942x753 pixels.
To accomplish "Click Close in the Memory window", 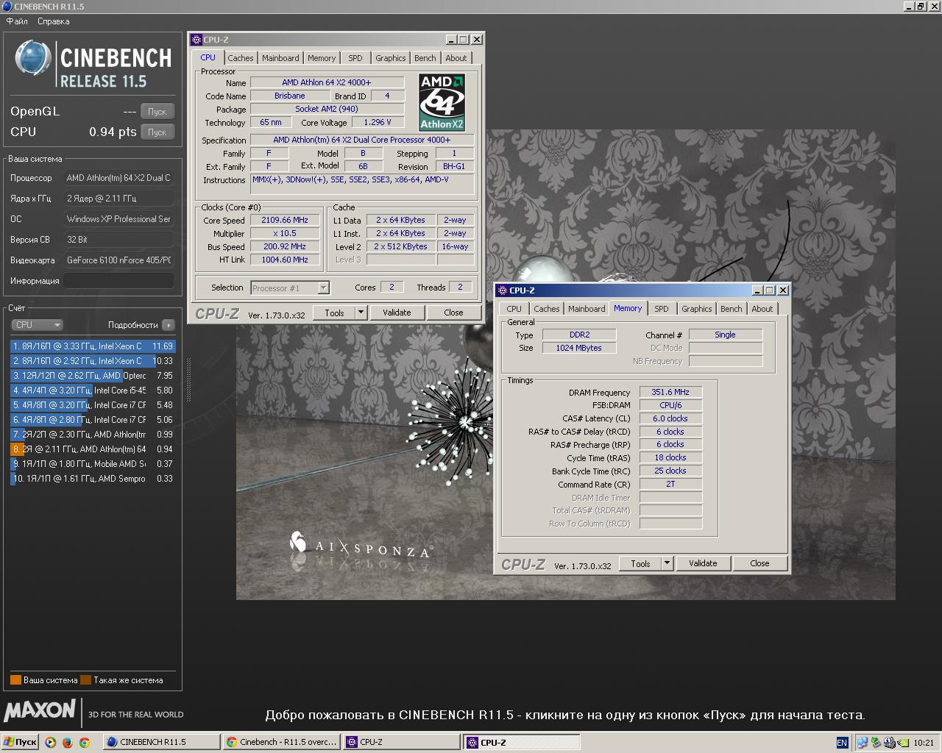I will click(x=759, y=563).
